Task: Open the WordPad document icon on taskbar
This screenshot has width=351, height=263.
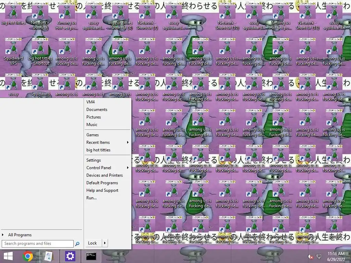Action: pyautogui.click(x=49, y=256)
